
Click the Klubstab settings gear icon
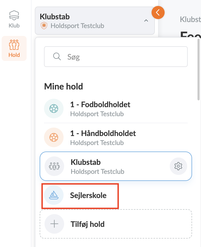(178, 166)
